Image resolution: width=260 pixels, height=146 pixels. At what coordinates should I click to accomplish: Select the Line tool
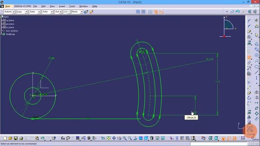click(x=257, y=72)
